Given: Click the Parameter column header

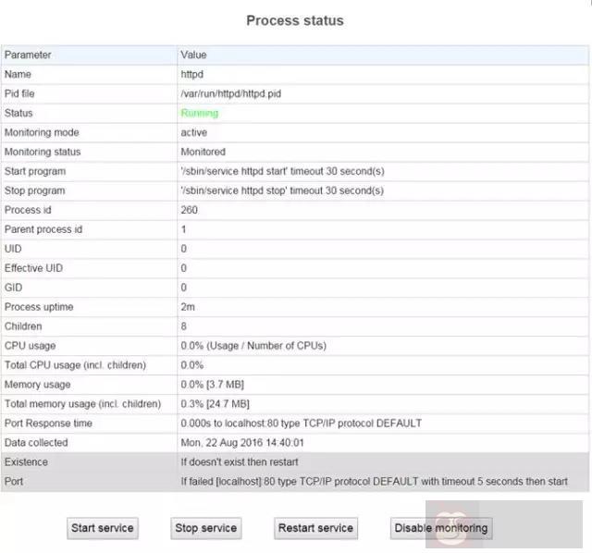Looking at the screenshot, I should pos(28,55).
